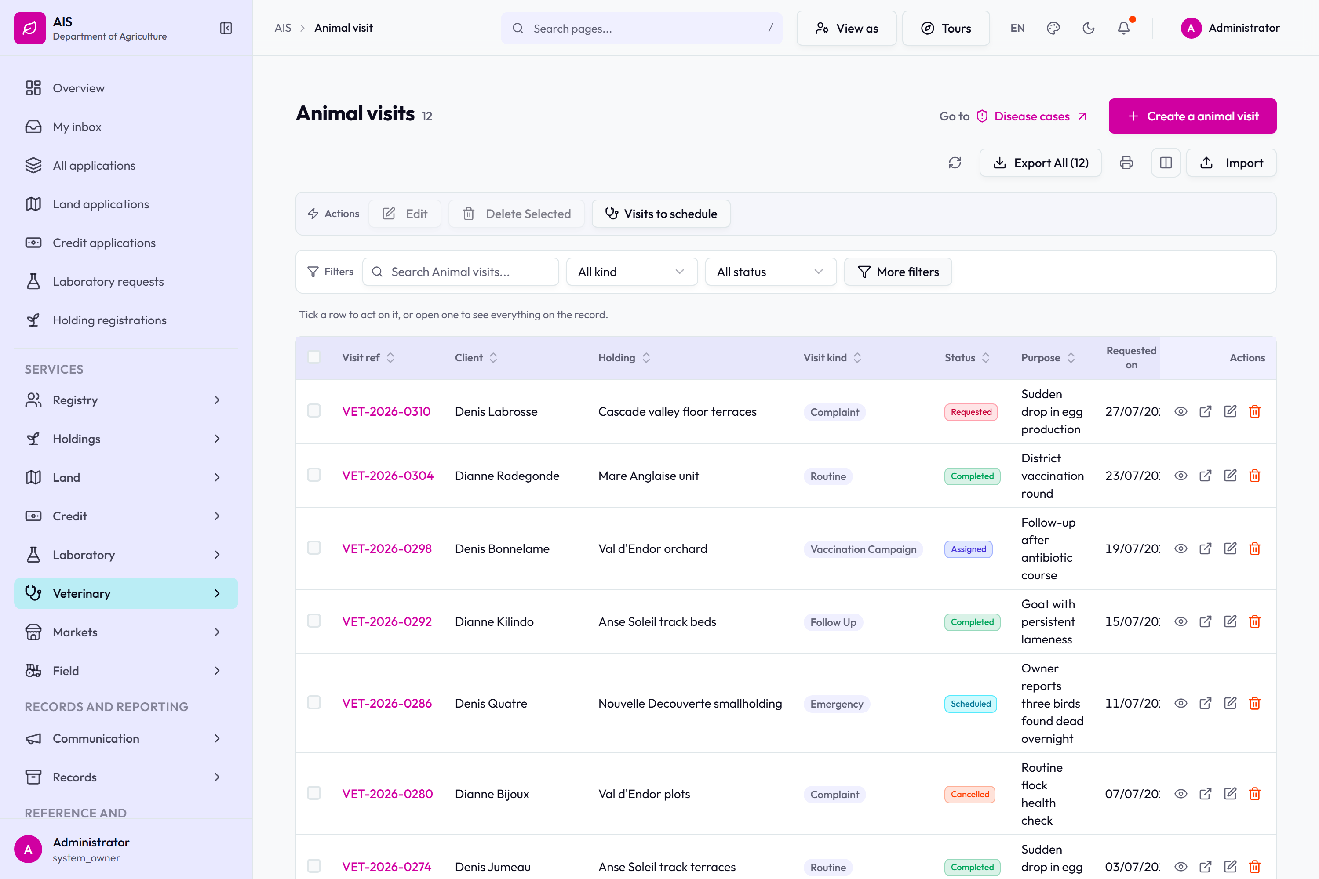Expand the Registry sidebar section

[x=126, y=400]
